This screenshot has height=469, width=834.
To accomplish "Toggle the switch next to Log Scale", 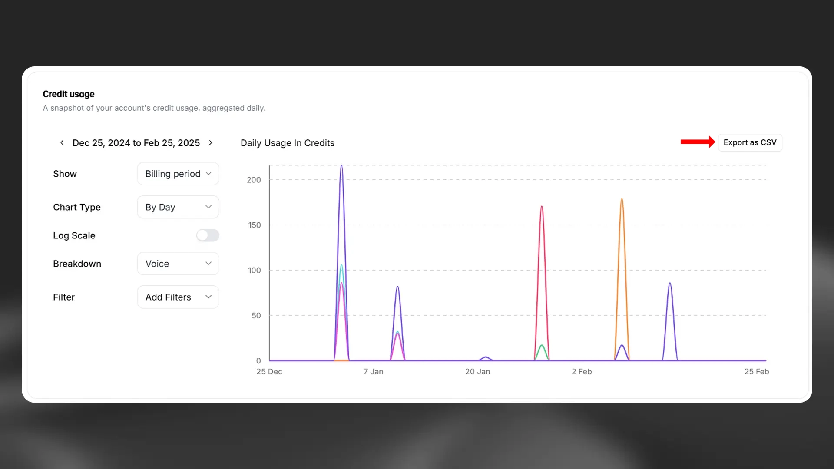I will (x=208, y=235).
